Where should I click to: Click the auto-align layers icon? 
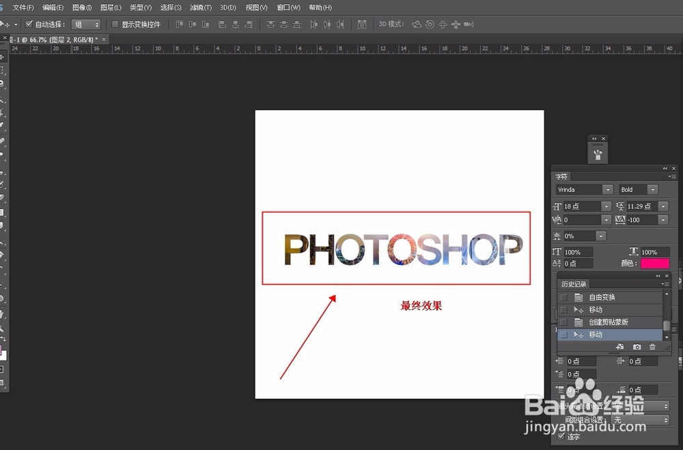tap(362, 25)
